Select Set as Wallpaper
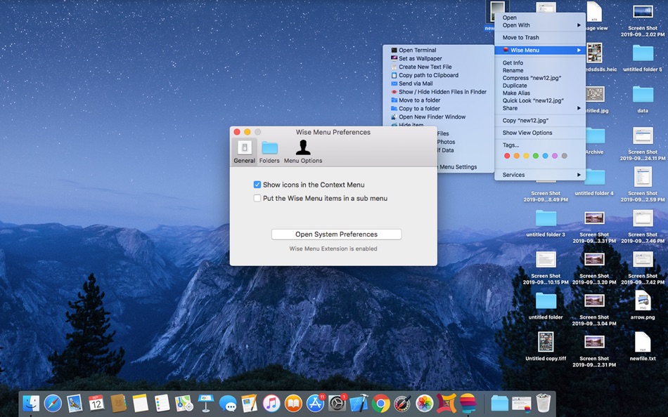The height and width of the screenshot is (417, 668). coord(438,58)
